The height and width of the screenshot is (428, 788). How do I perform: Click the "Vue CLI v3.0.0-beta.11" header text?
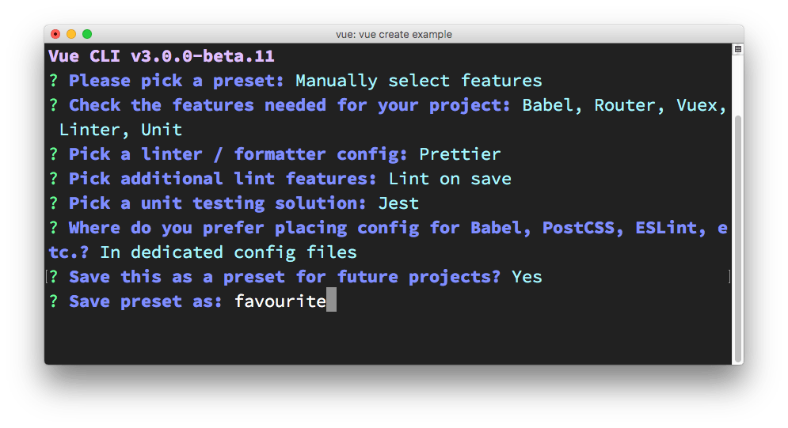[x=162, y=56]
